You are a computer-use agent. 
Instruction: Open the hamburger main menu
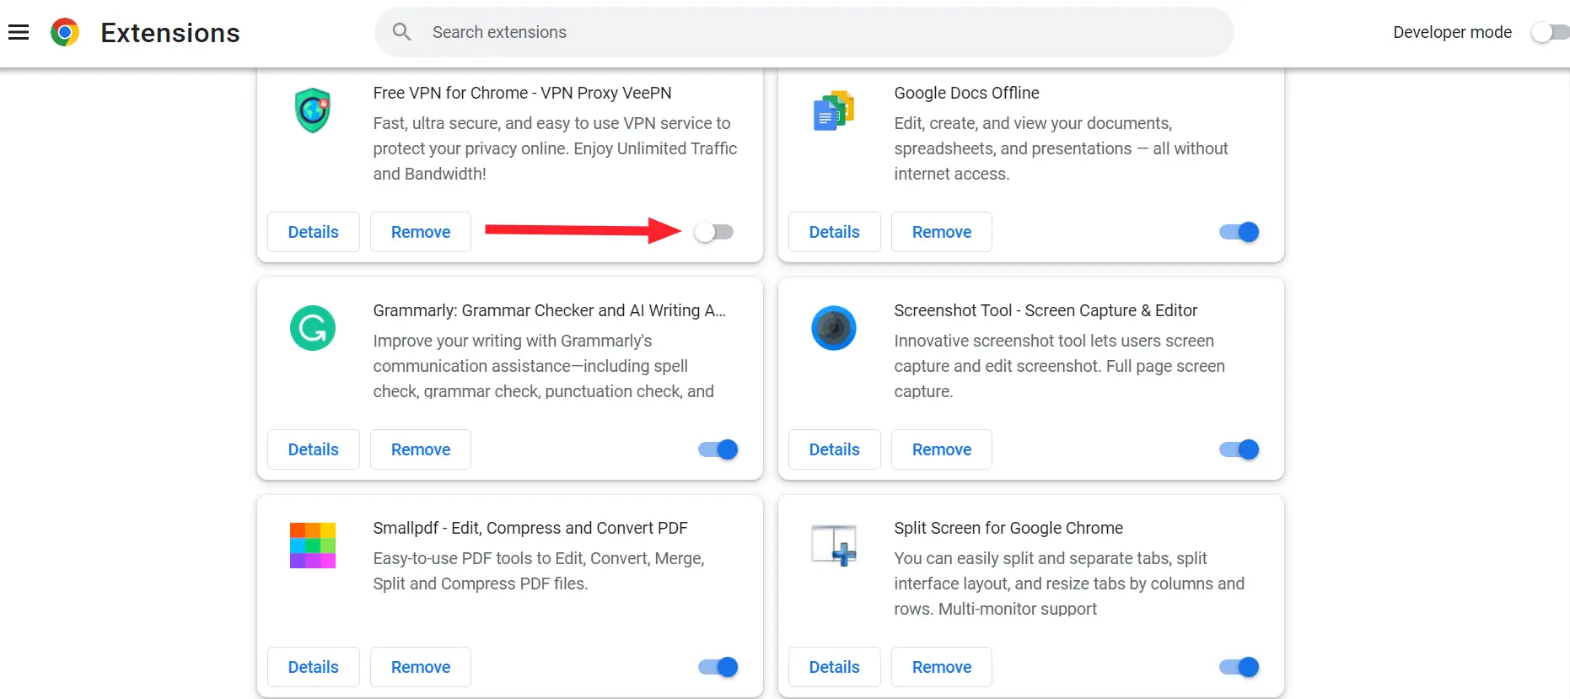pyautogui.click(x=19, y=32)
